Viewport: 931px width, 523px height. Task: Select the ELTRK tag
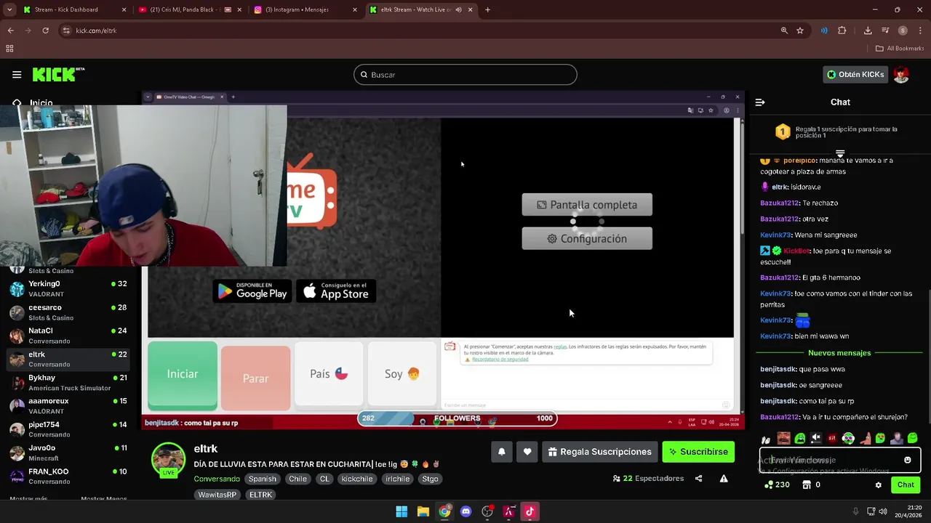(260, 495)
